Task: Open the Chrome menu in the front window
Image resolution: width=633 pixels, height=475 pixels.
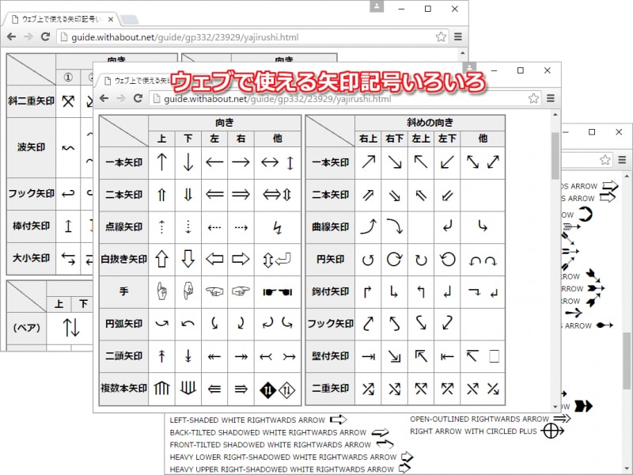Action: [551, 97]
